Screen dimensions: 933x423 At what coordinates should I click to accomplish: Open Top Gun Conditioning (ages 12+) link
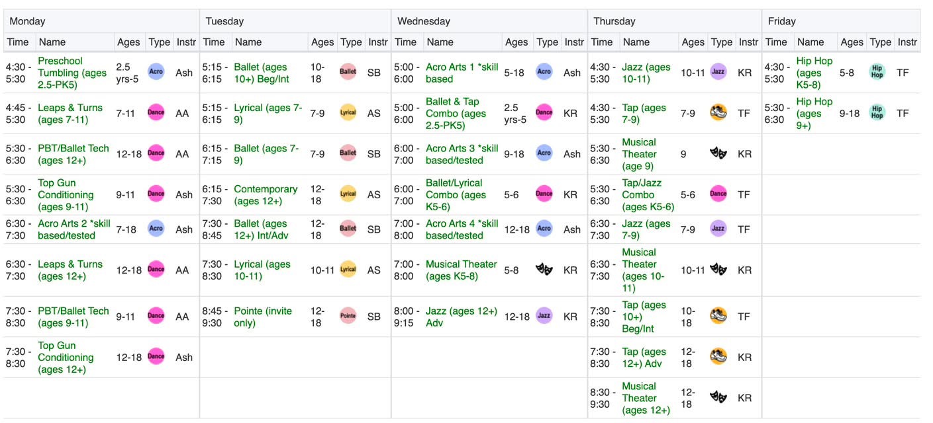coord(66,358)
